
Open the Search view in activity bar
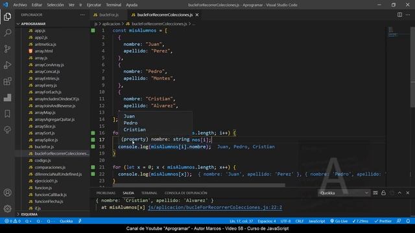[x=7, y=33]
